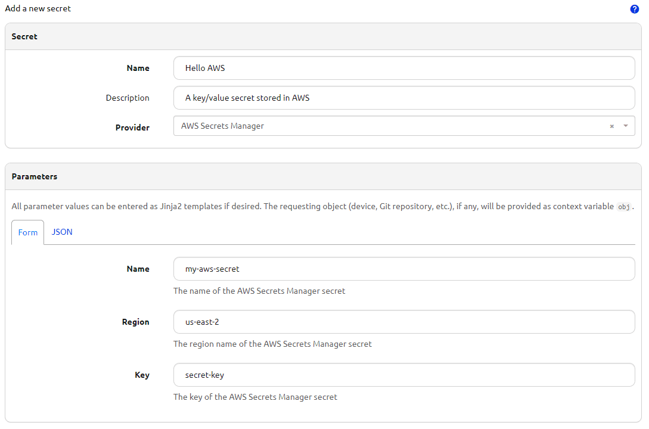Switch to the JSON tab
The height and width of the screenshot is (429, 649).
[62, 232]
